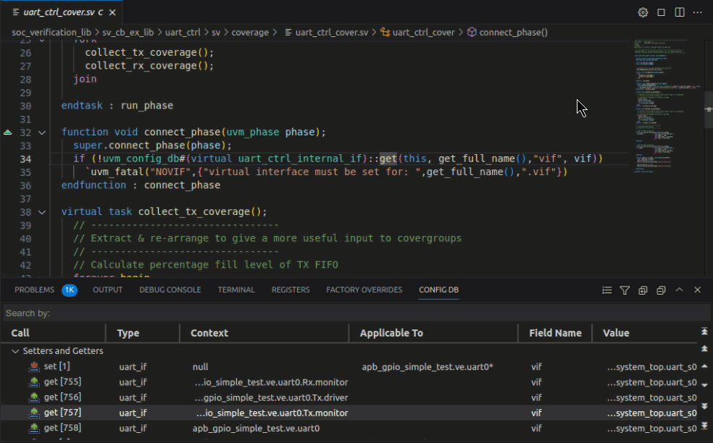Toggle panel maximize with the chevron-up icon

pos(679,290)
